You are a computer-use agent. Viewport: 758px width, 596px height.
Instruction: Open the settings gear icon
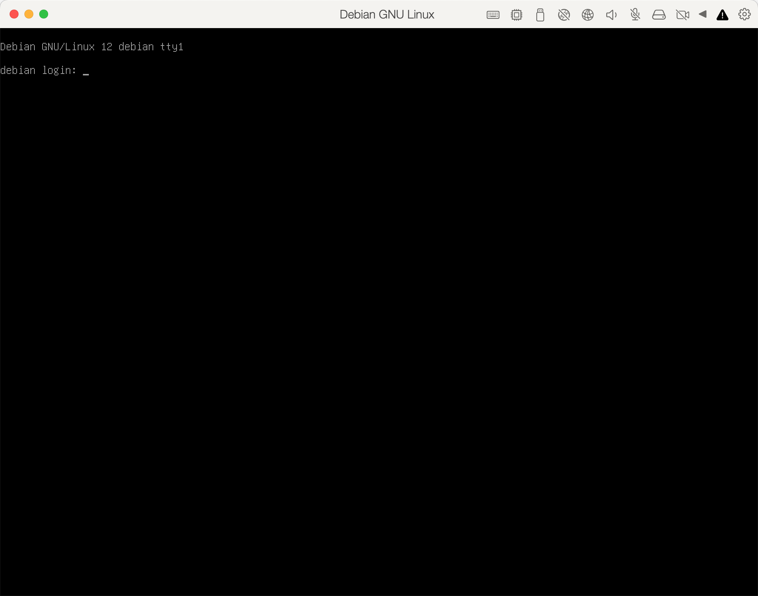[745, 14]
